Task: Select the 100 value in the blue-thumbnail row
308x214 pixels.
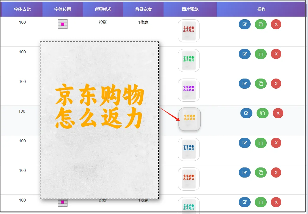Action: [x=22, y=141]
